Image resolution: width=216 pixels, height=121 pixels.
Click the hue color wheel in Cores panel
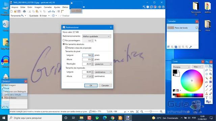(192, 81)
